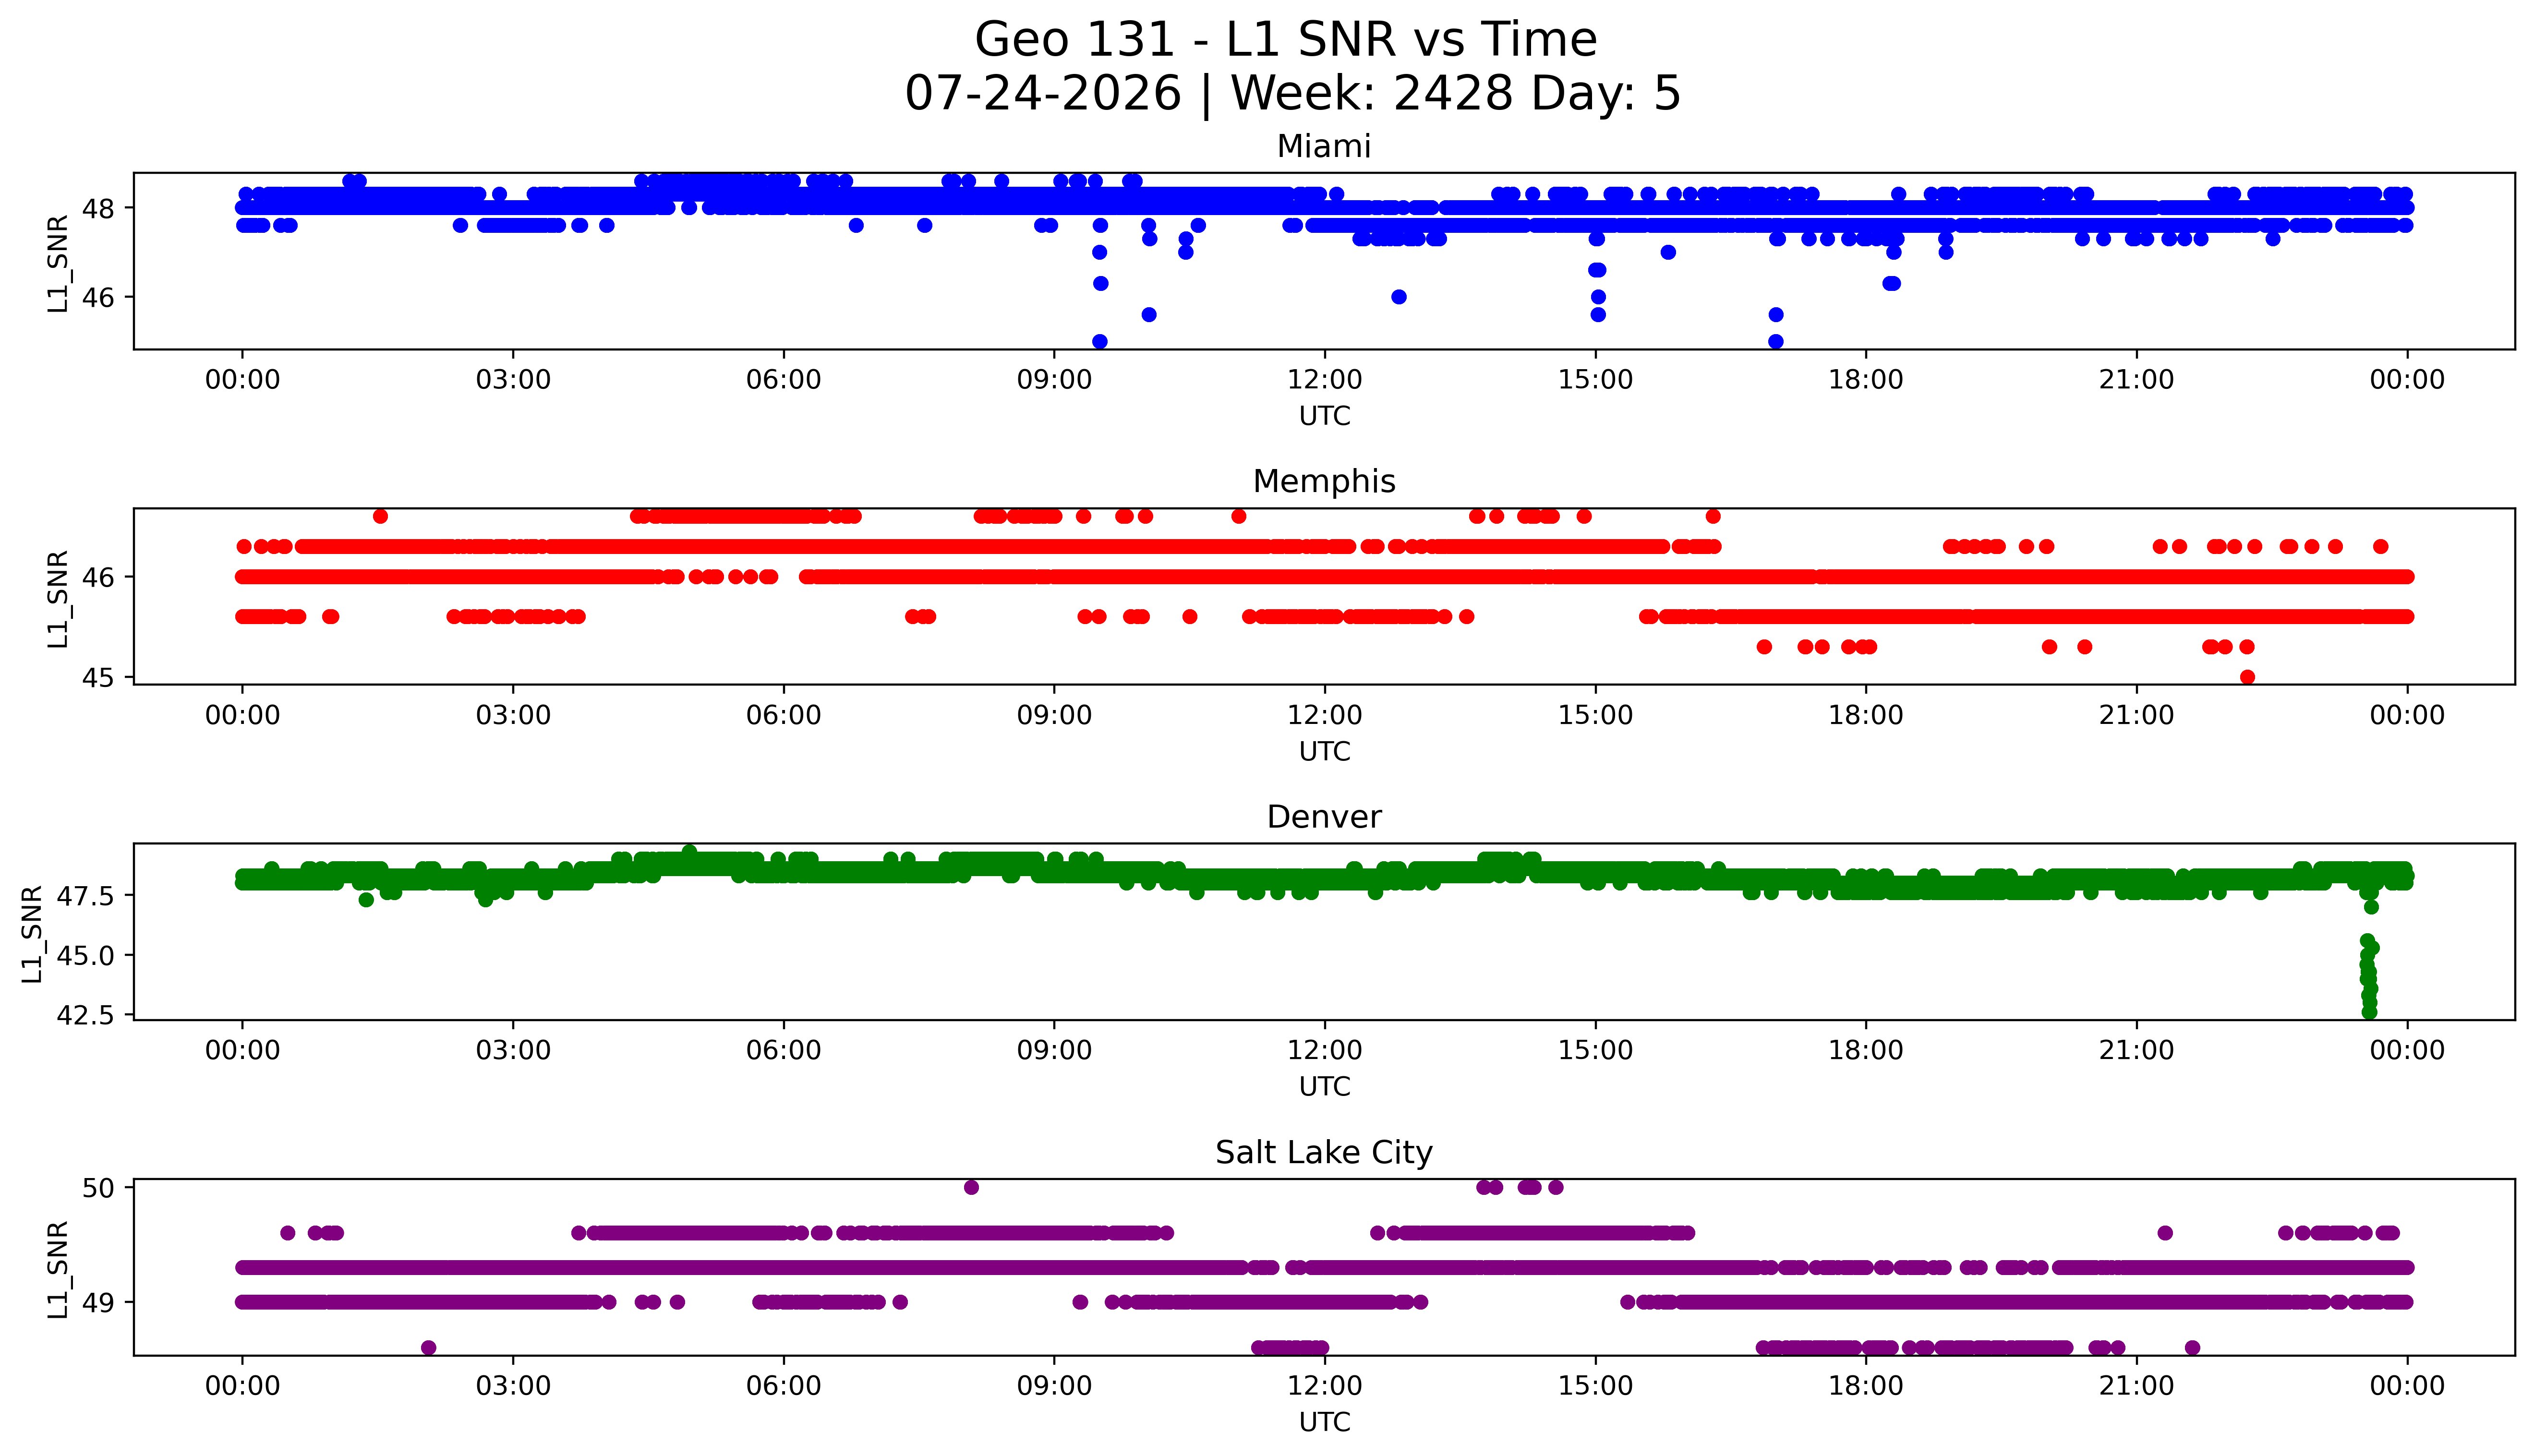Click the 12:00 tick label under Miami plot
Viewport: 2534px width, 1456px height.
coord(1325,380)
